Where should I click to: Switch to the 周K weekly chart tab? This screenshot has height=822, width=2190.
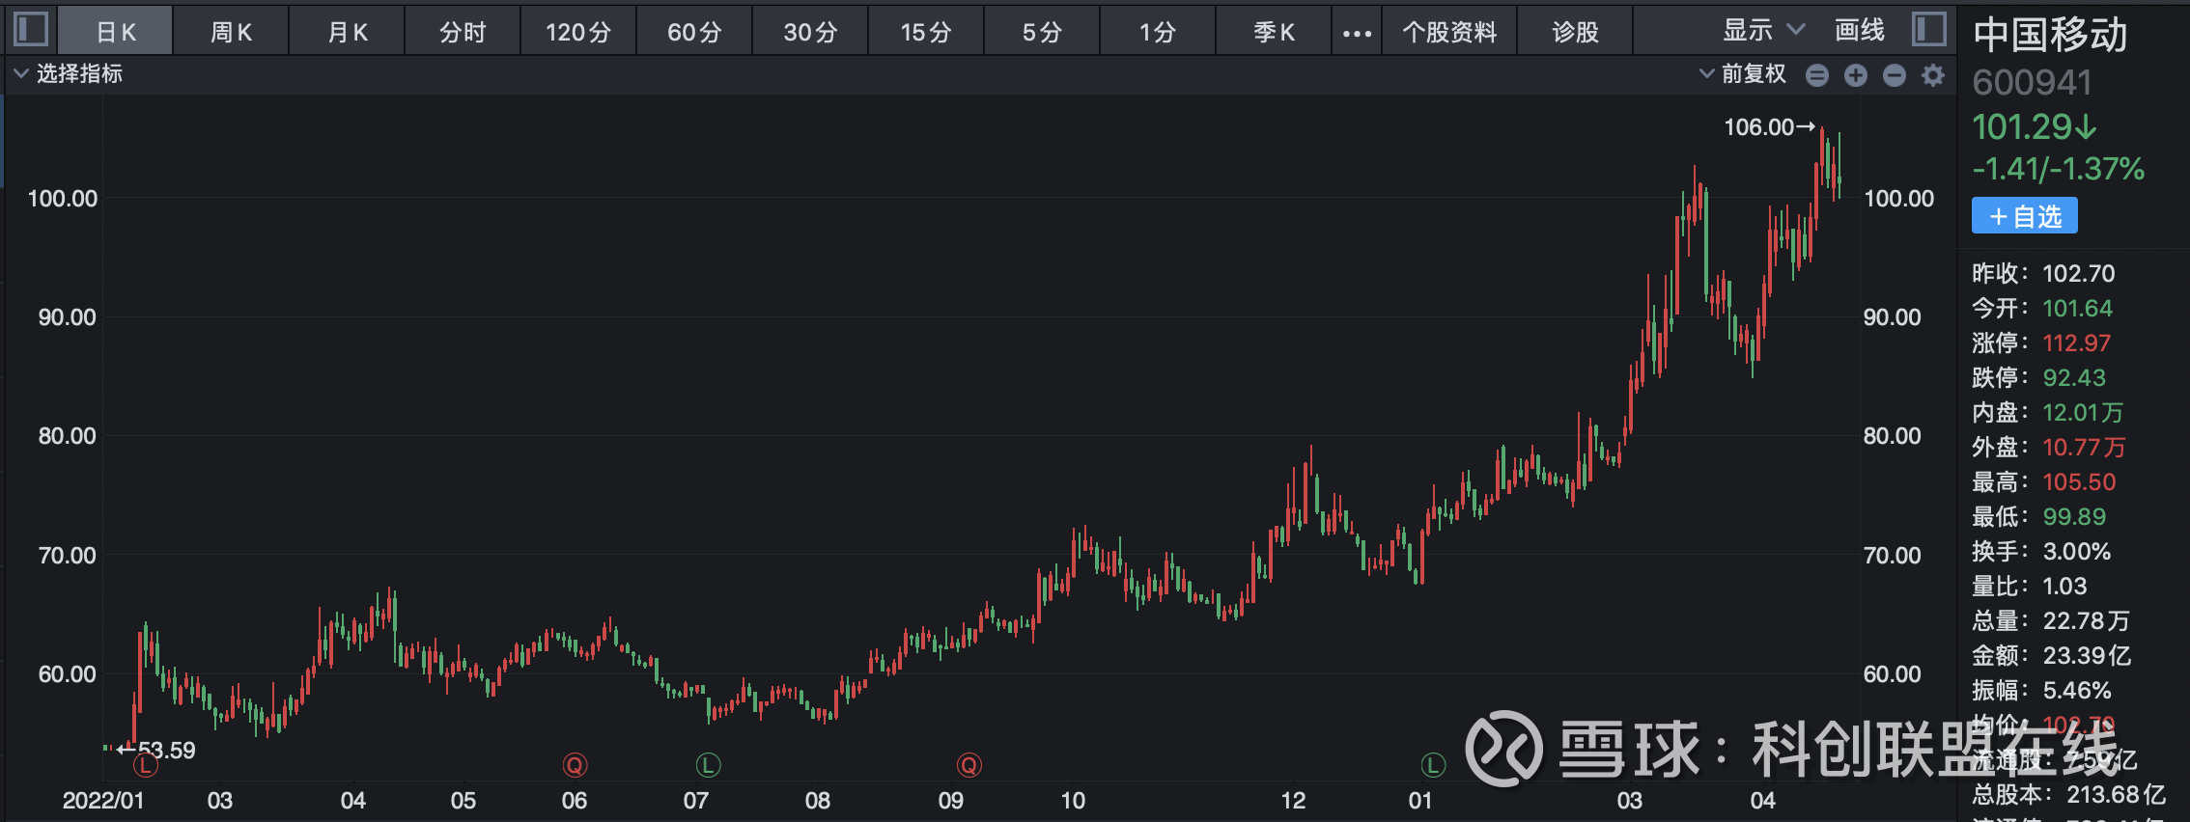(x=232, y=32)
